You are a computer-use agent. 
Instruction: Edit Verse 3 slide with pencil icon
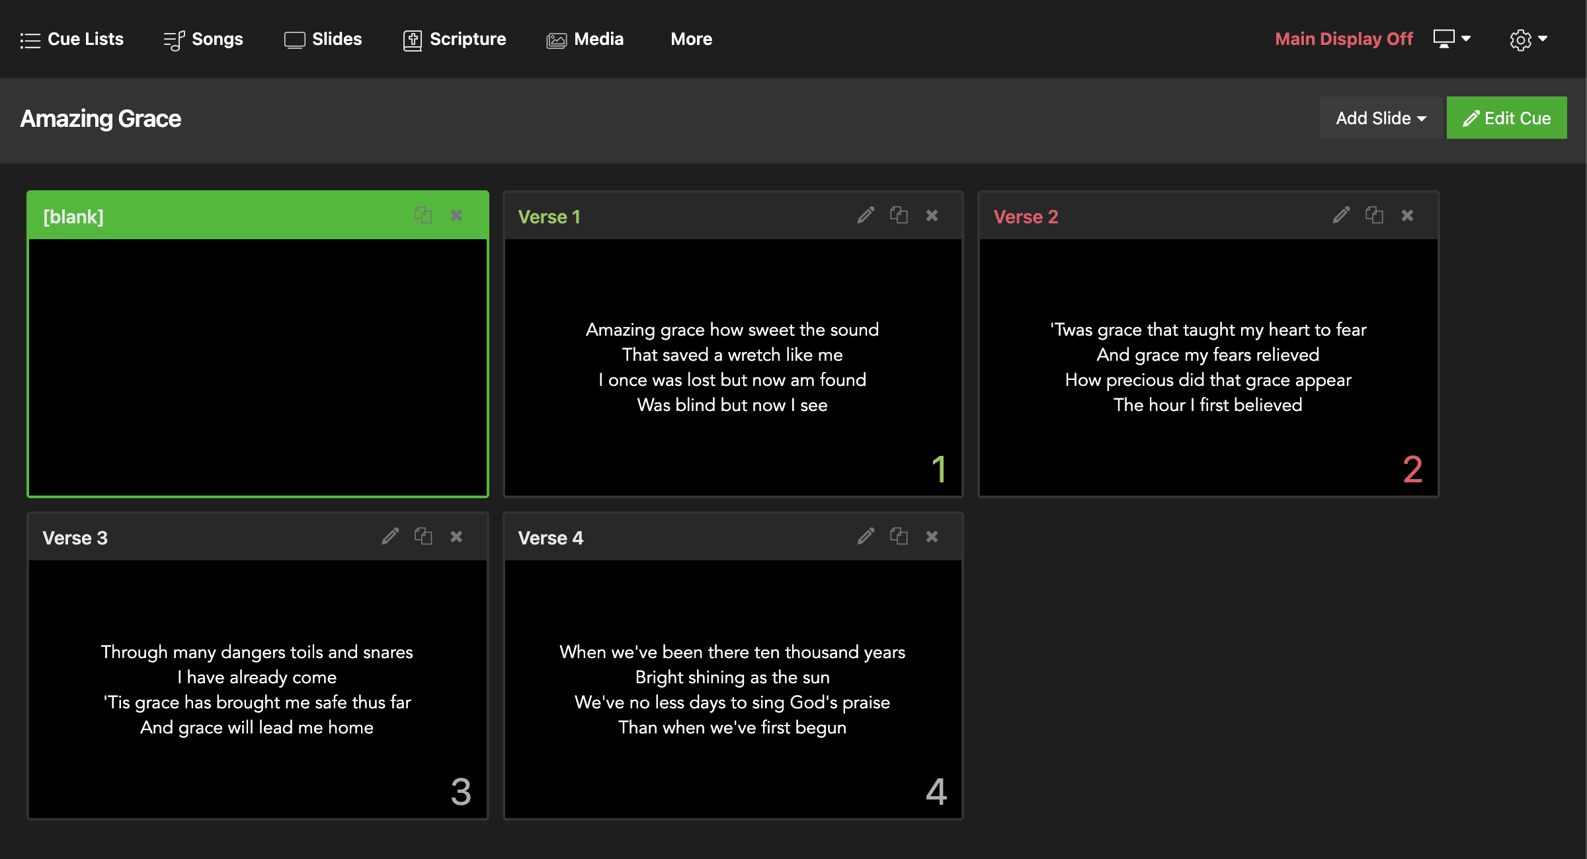pos(390,537)
